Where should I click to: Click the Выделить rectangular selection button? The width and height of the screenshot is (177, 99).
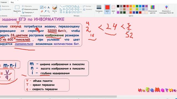coord(17,7)
